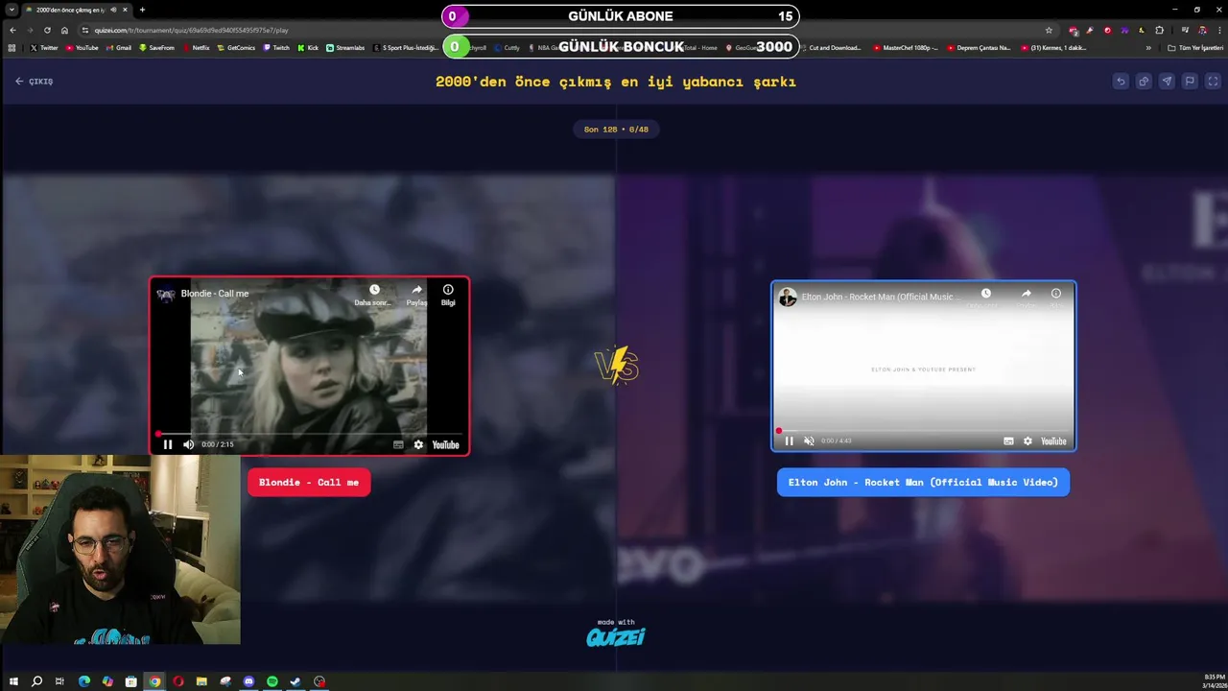1228x691 pixels.
Task: Click the flag report icon
Action: [1190, 82]
